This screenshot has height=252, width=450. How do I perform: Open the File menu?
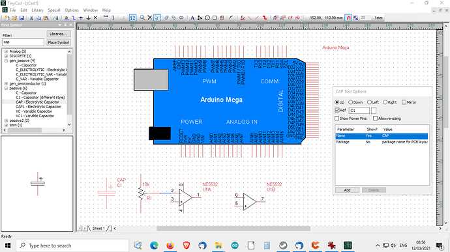click(x=12, y=10)
